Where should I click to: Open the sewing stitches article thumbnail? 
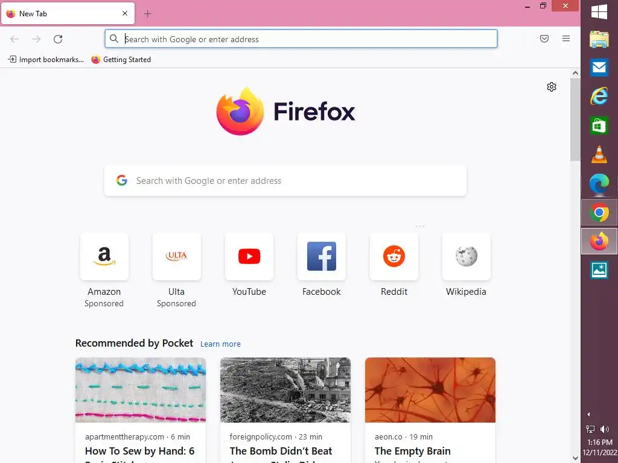pos(141,390)
